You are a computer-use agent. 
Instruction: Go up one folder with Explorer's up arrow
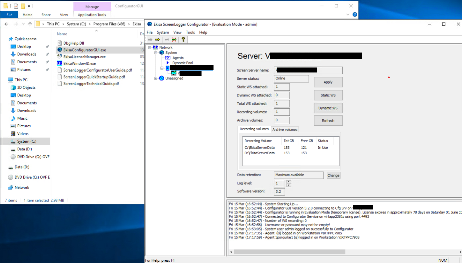(30, 24)
